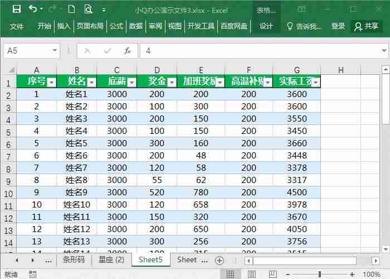Open the 高温补贴 column filter dropdown
This screenshot has width=390, height=279.
pos(268,82)
